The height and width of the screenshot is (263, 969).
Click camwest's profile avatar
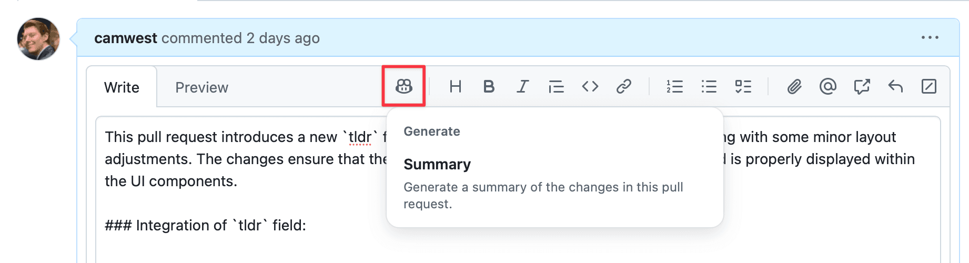point(38,39)
